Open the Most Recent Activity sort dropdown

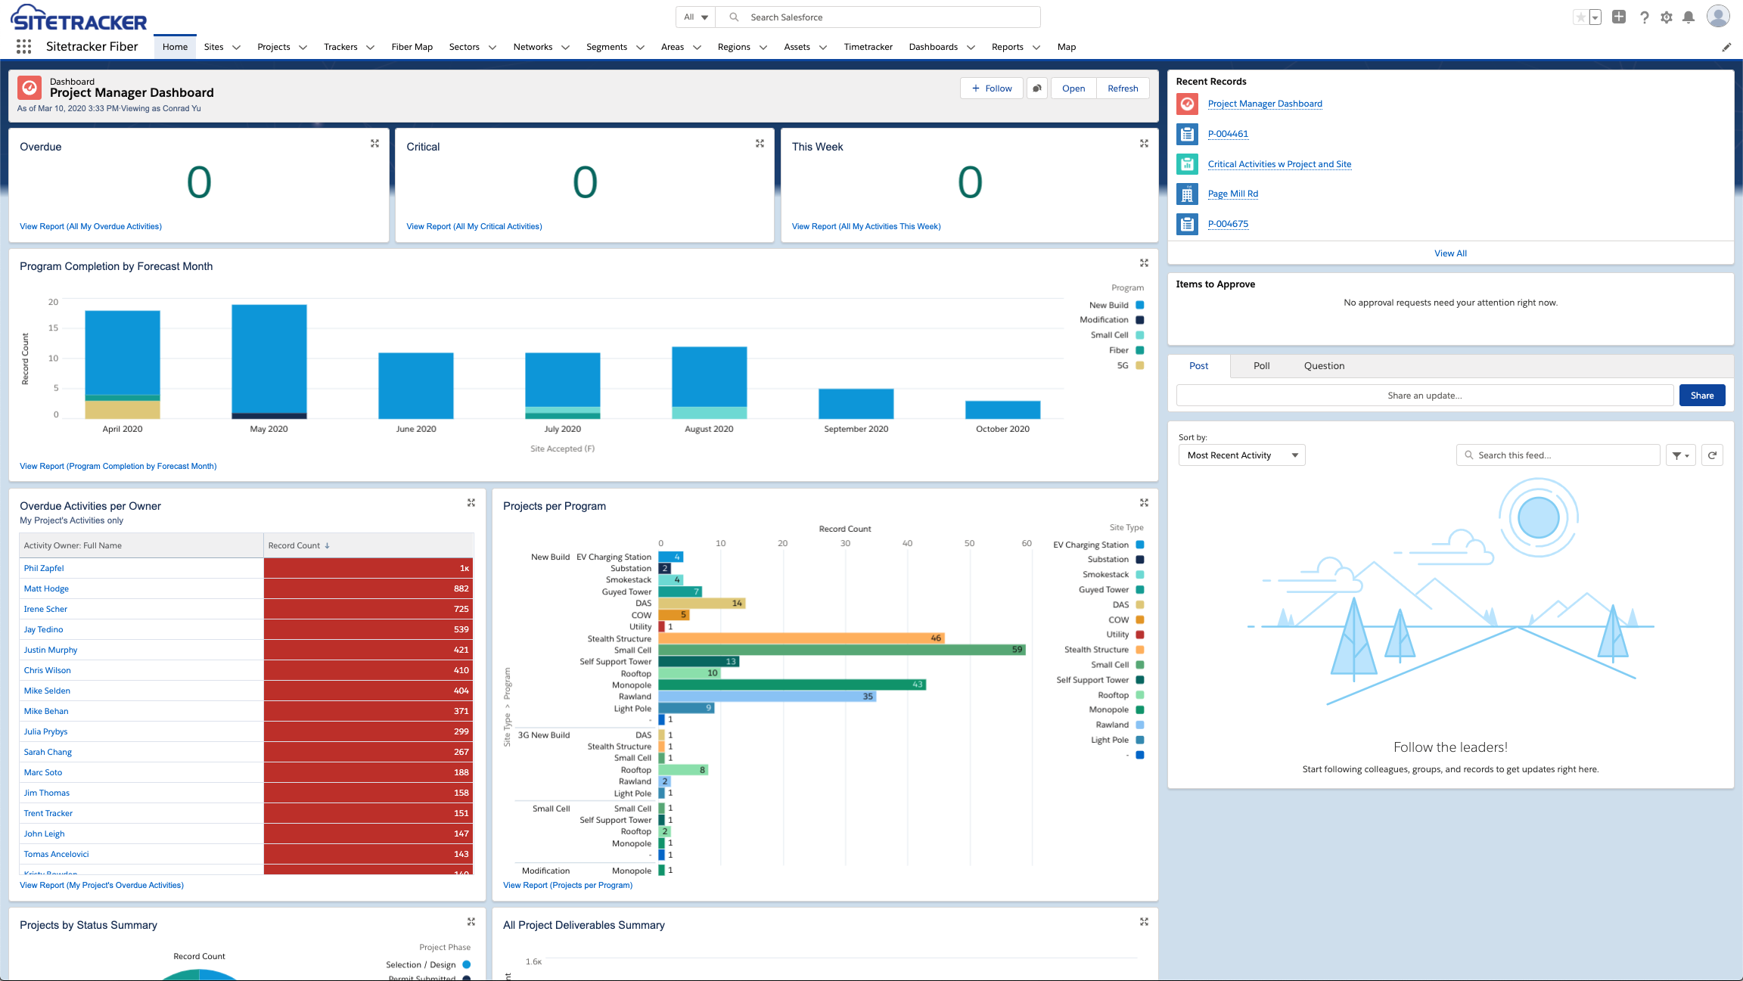point(1241,455)
